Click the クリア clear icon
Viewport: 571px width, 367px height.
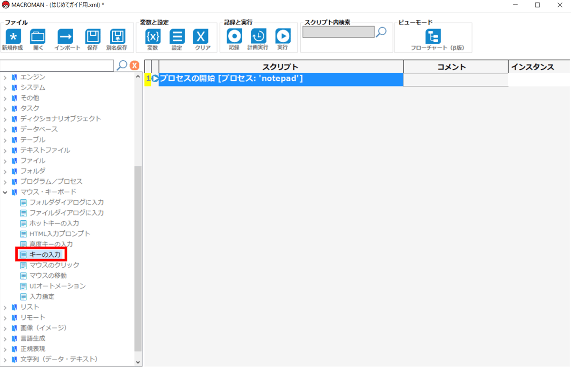201,37
